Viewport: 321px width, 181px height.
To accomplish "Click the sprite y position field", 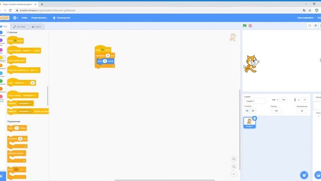I will (x=304, y=100).
